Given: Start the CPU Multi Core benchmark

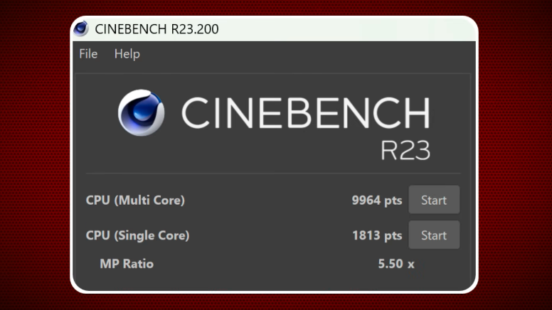Looking at the screenshot, I should (433, 201).
